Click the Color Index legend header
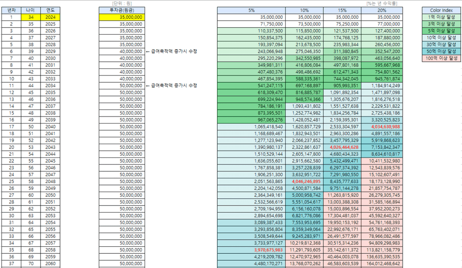The height and width of the screenshot is (268, 462). point(441,10)
